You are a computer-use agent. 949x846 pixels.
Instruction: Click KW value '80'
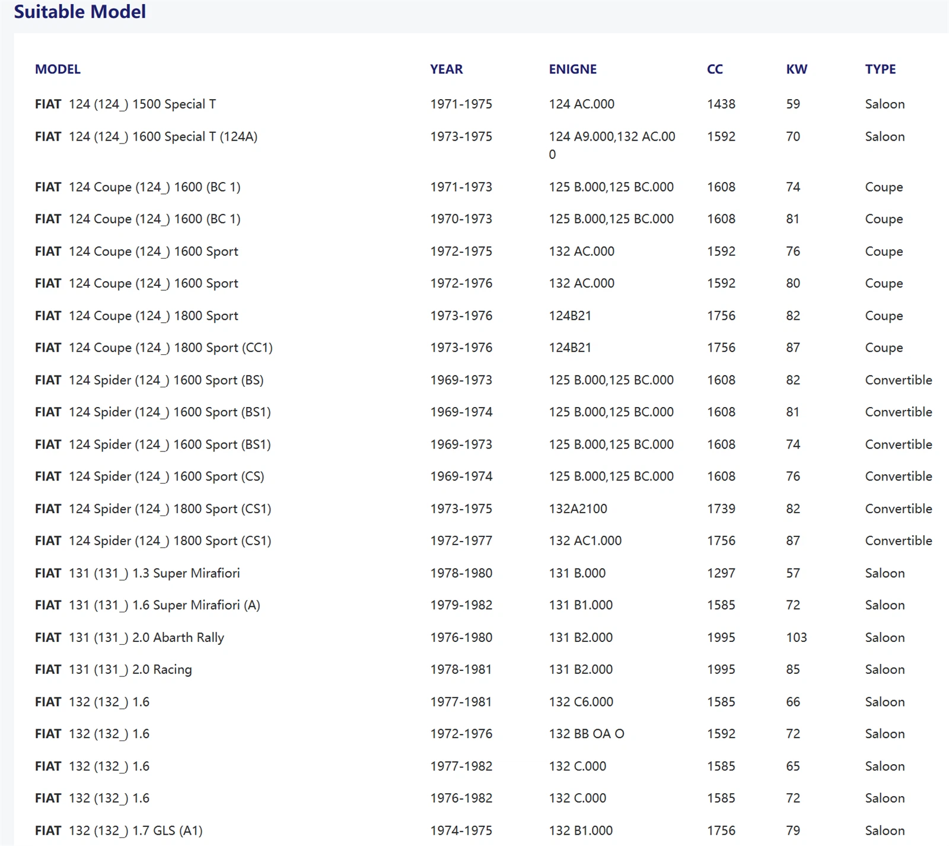(x=793, y=283)
